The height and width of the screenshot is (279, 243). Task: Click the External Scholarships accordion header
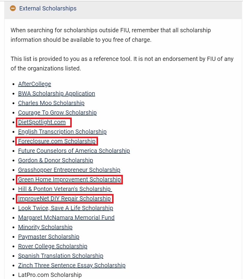point(48,8)
